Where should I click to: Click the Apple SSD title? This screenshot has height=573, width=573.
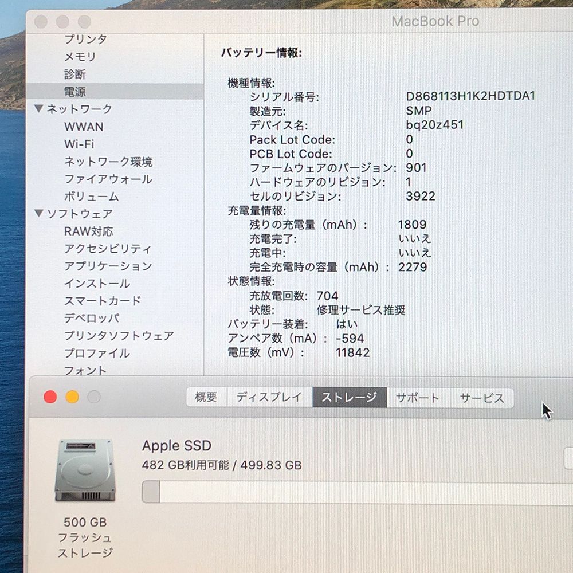[177, 446]
